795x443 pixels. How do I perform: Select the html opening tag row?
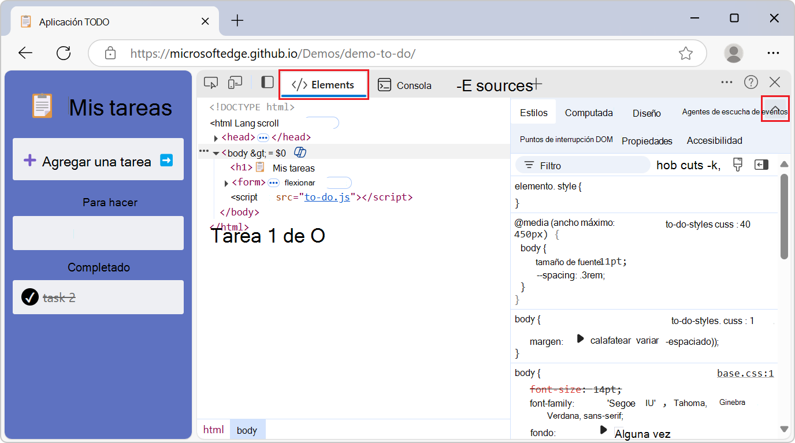point(244,123)
